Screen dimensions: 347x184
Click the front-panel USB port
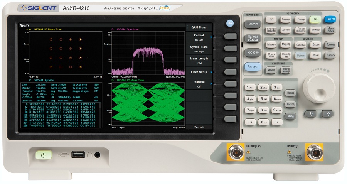(x=78, y=154)
